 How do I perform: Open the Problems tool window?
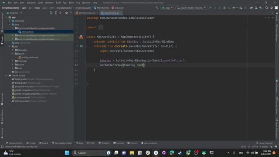point(104,143)
